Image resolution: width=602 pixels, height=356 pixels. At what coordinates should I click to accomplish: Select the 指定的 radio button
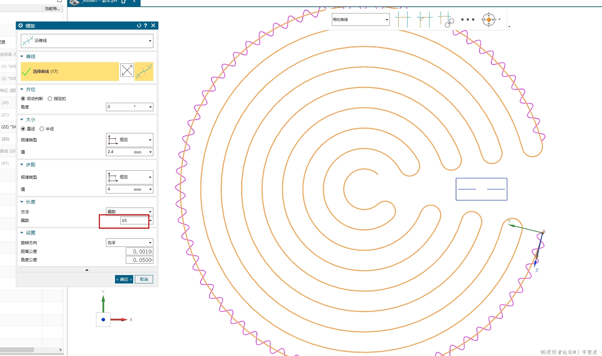(x=50, y=98)
